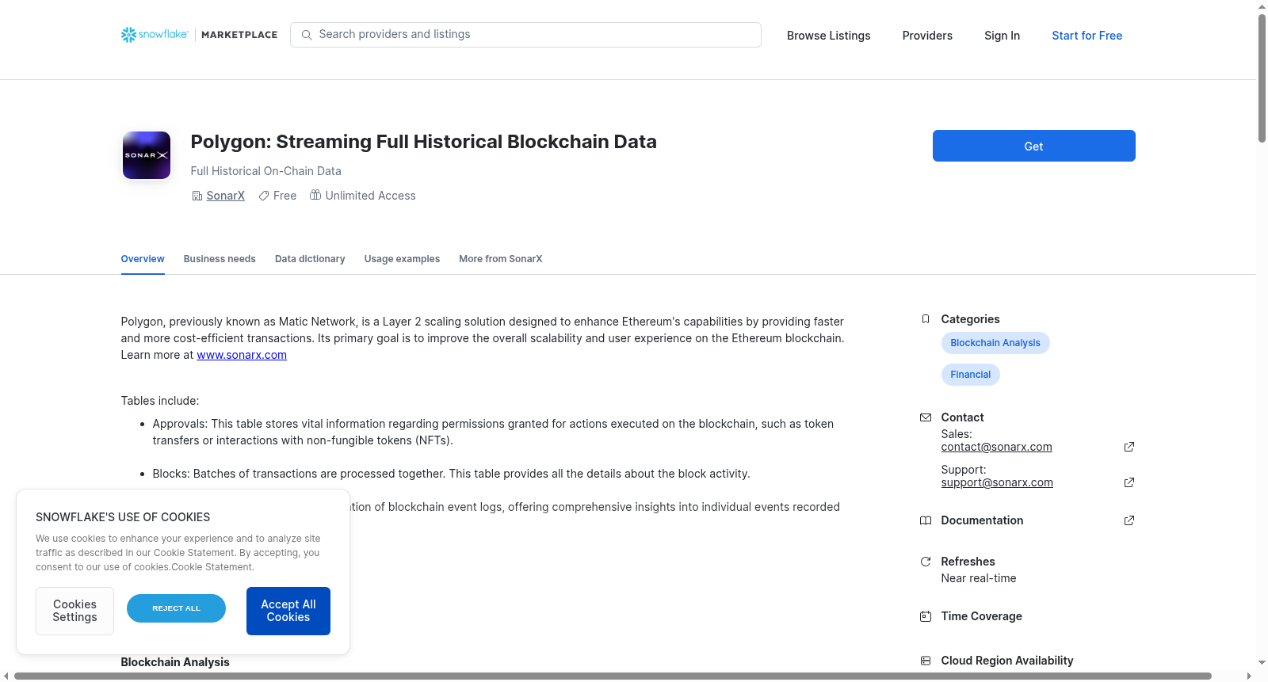Viewport: 1268px width, 682px height.
Task: Switch to the Business needs tab
Action: (220, 259)
